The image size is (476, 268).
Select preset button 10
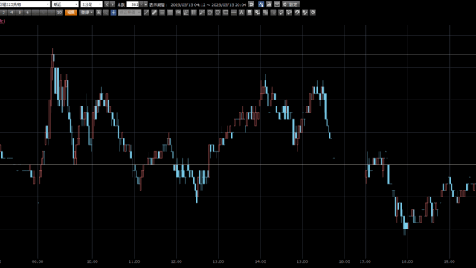pos(59,13)
